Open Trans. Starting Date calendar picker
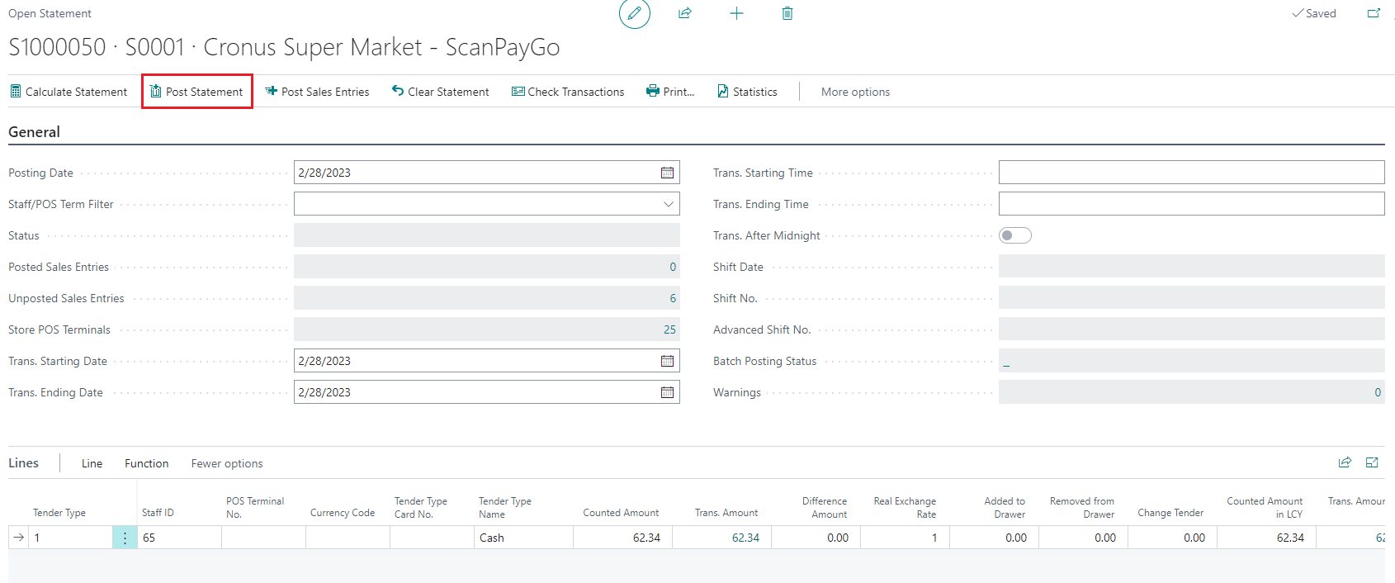The height and width of the screenshot is (583, 1395). 667,361
